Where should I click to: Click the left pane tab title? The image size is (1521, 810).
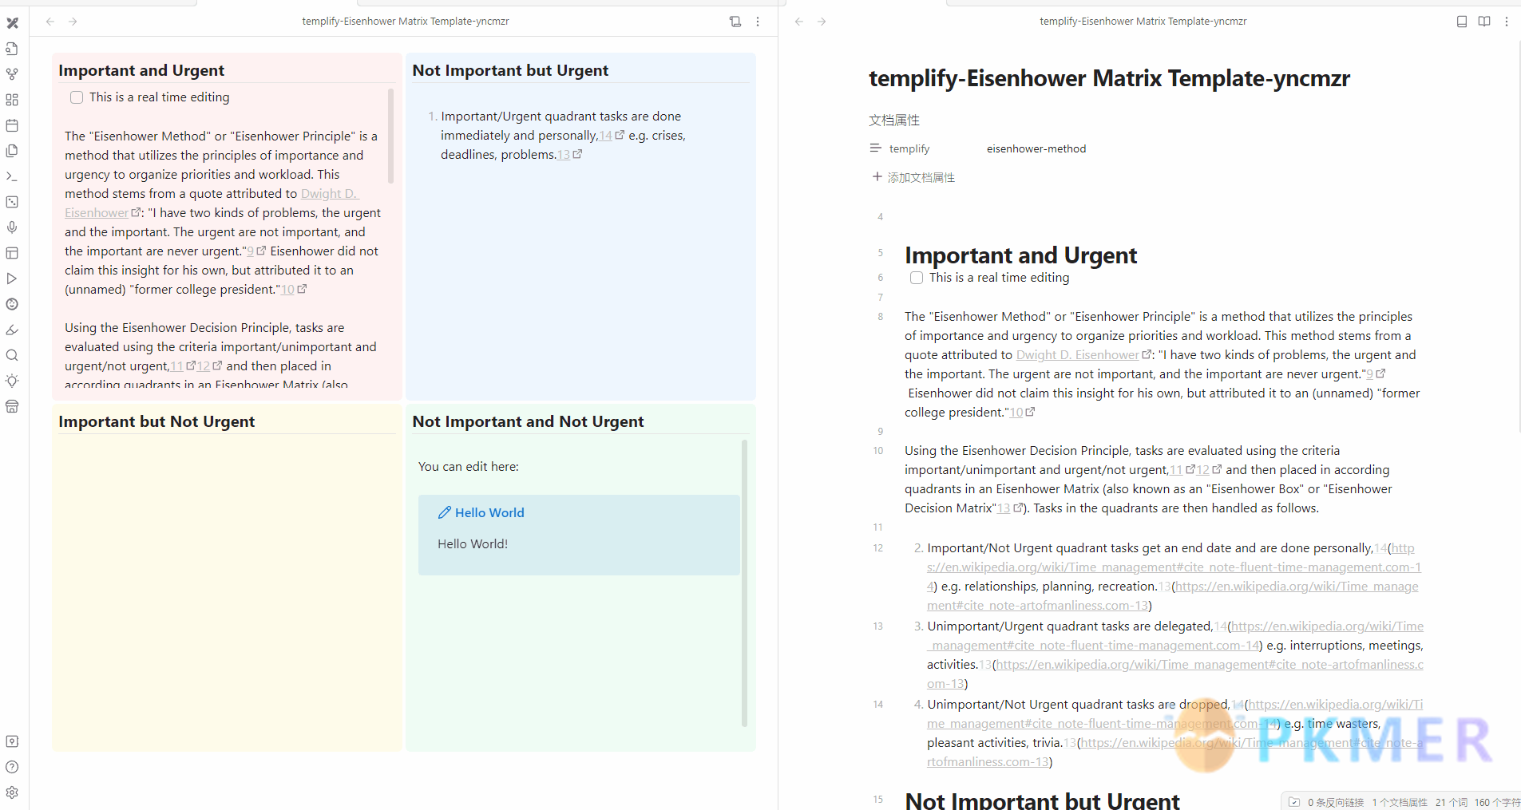click(405, 22)
